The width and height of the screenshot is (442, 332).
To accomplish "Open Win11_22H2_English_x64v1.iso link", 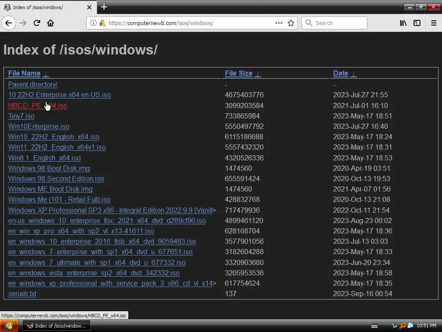I will [57, 147].
